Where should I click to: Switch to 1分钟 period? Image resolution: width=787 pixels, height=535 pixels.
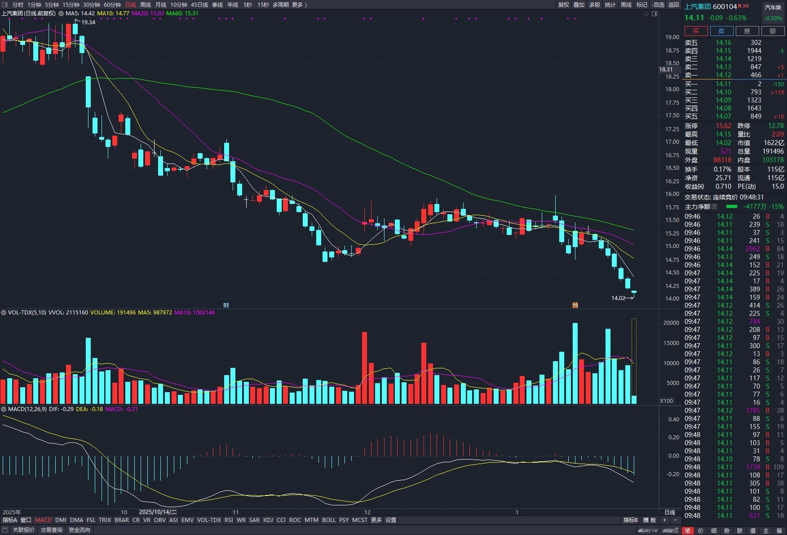click(34, 4)
